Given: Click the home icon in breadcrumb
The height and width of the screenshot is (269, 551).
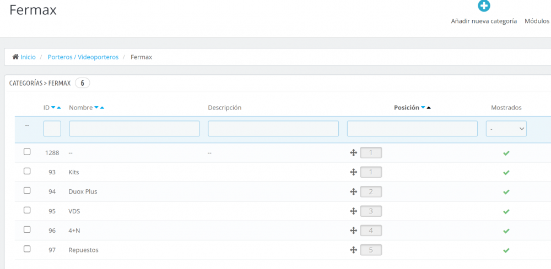Looking at the screenshot, I should pyautogui.click(x=15, y=57).
